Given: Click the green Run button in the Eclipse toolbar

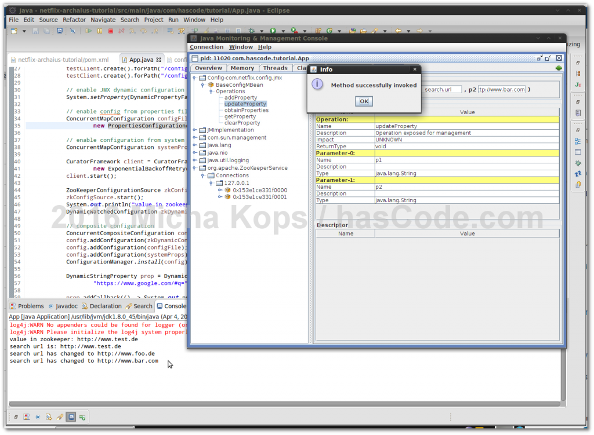Looking at the screenshot, I should coord(273,31).
